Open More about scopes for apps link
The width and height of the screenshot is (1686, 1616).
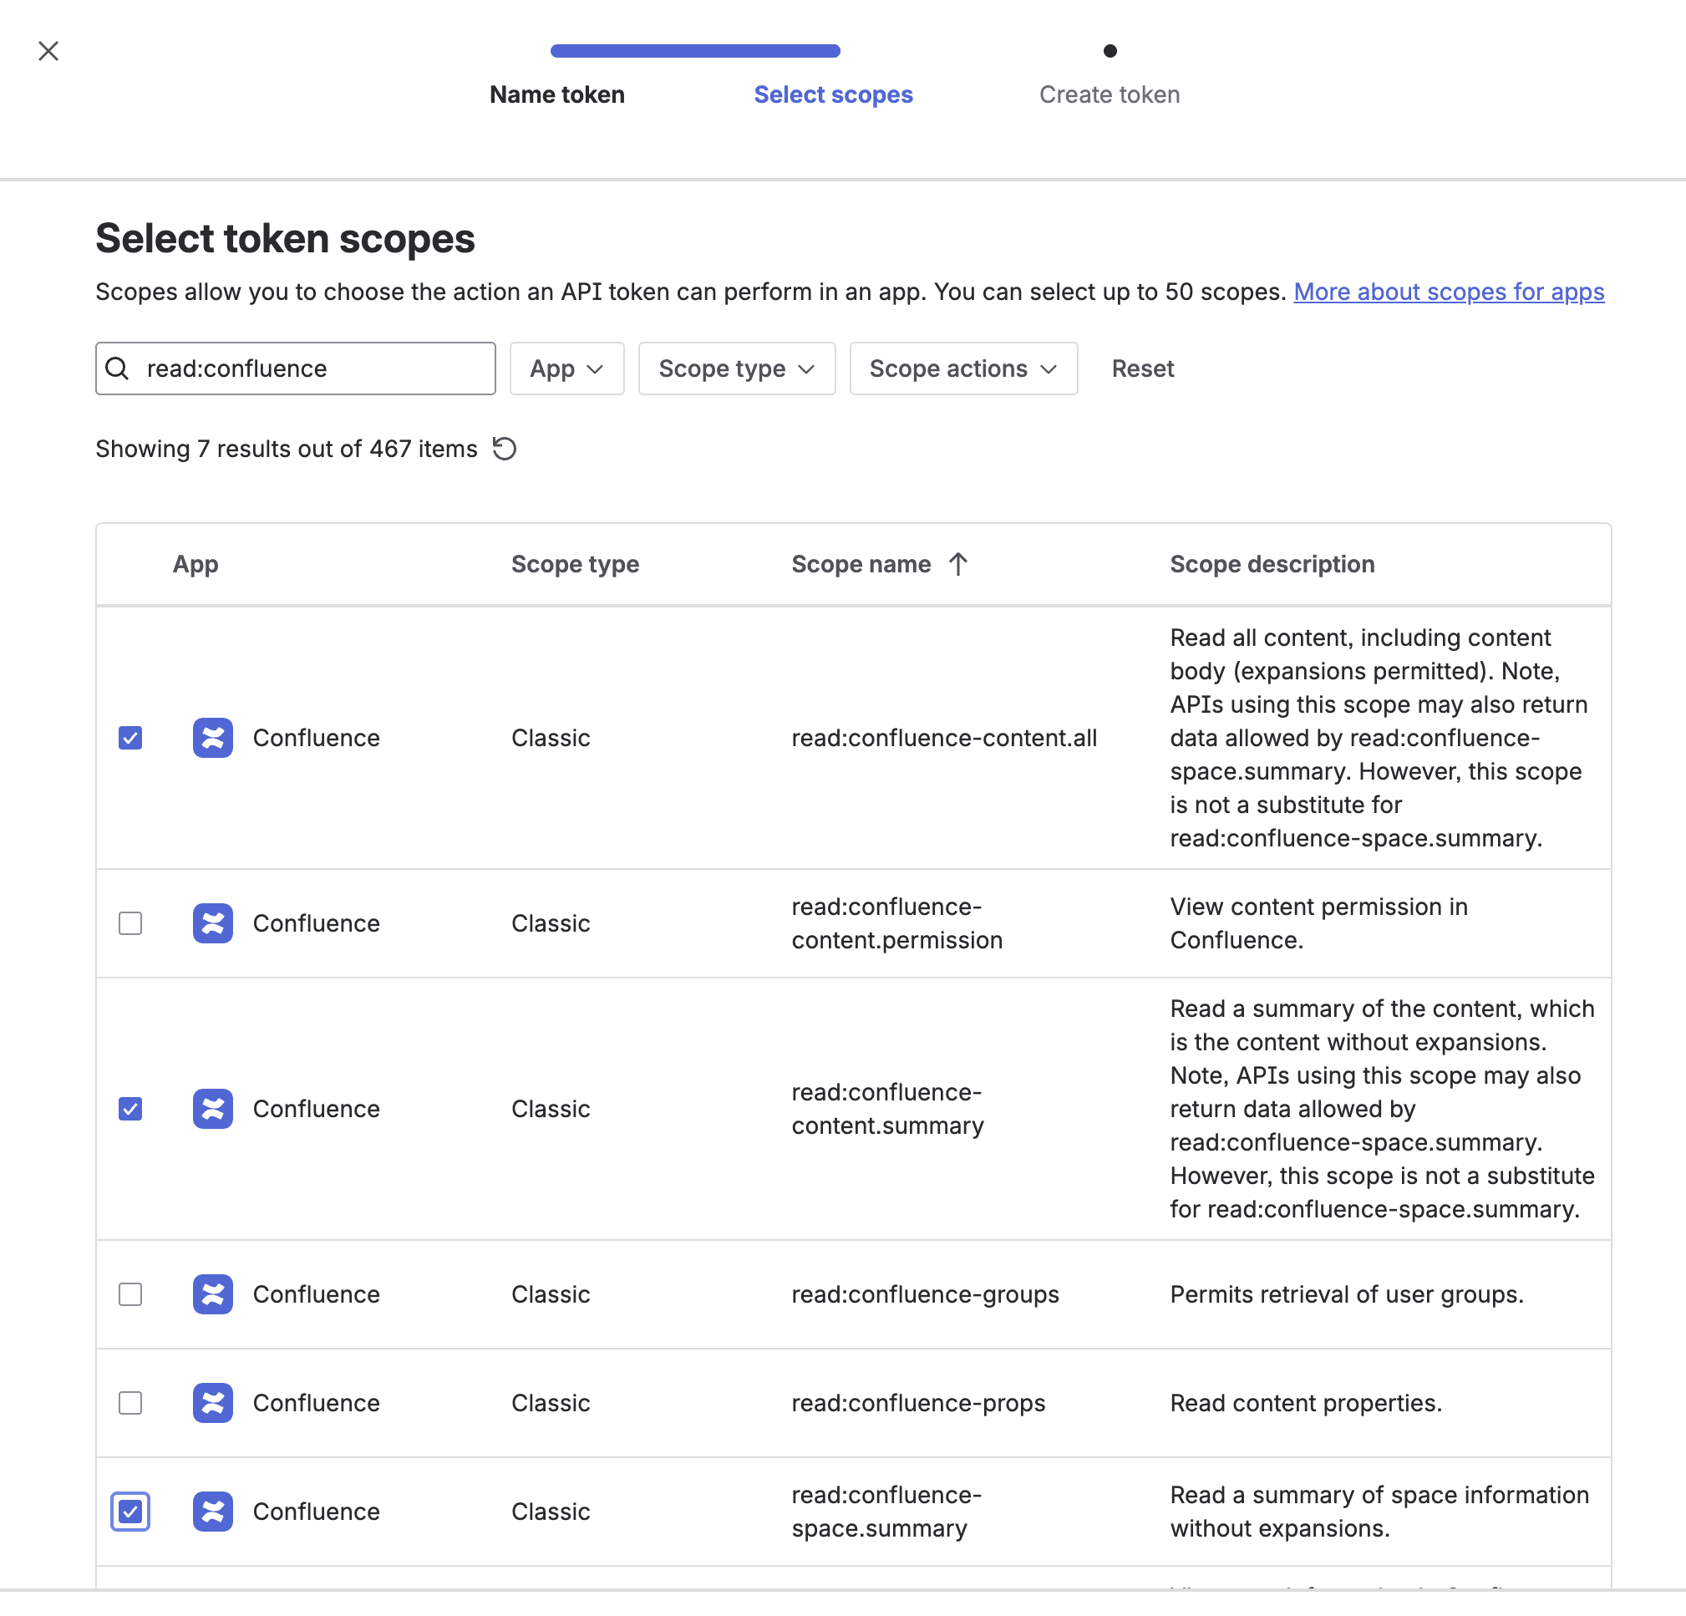(x=1448, y=292)
